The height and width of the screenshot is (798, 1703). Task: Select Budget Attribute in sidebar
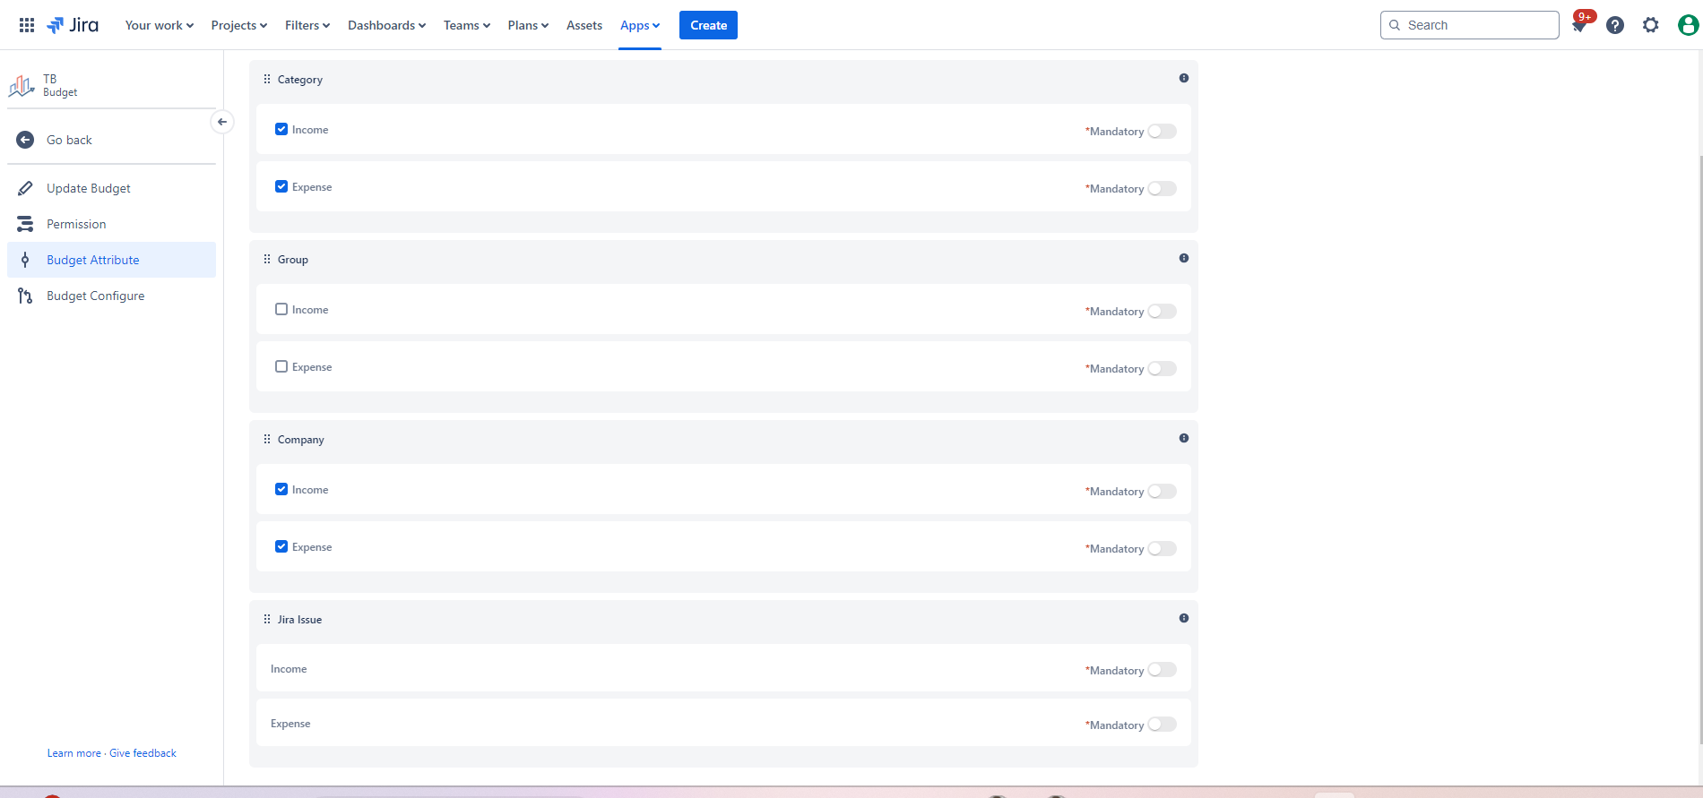tap(111, 260)
